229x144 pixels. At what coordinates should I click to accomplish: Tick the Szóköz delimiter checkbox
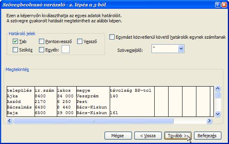tap(15, 50)
